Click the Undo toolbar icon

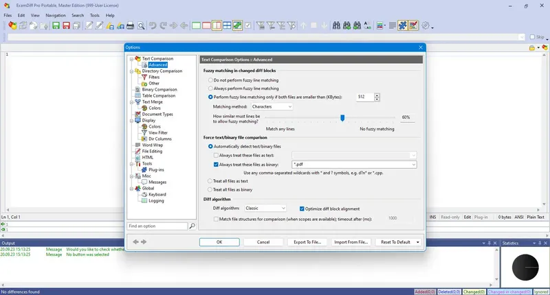pyautogui.click(x=153, y=25)
